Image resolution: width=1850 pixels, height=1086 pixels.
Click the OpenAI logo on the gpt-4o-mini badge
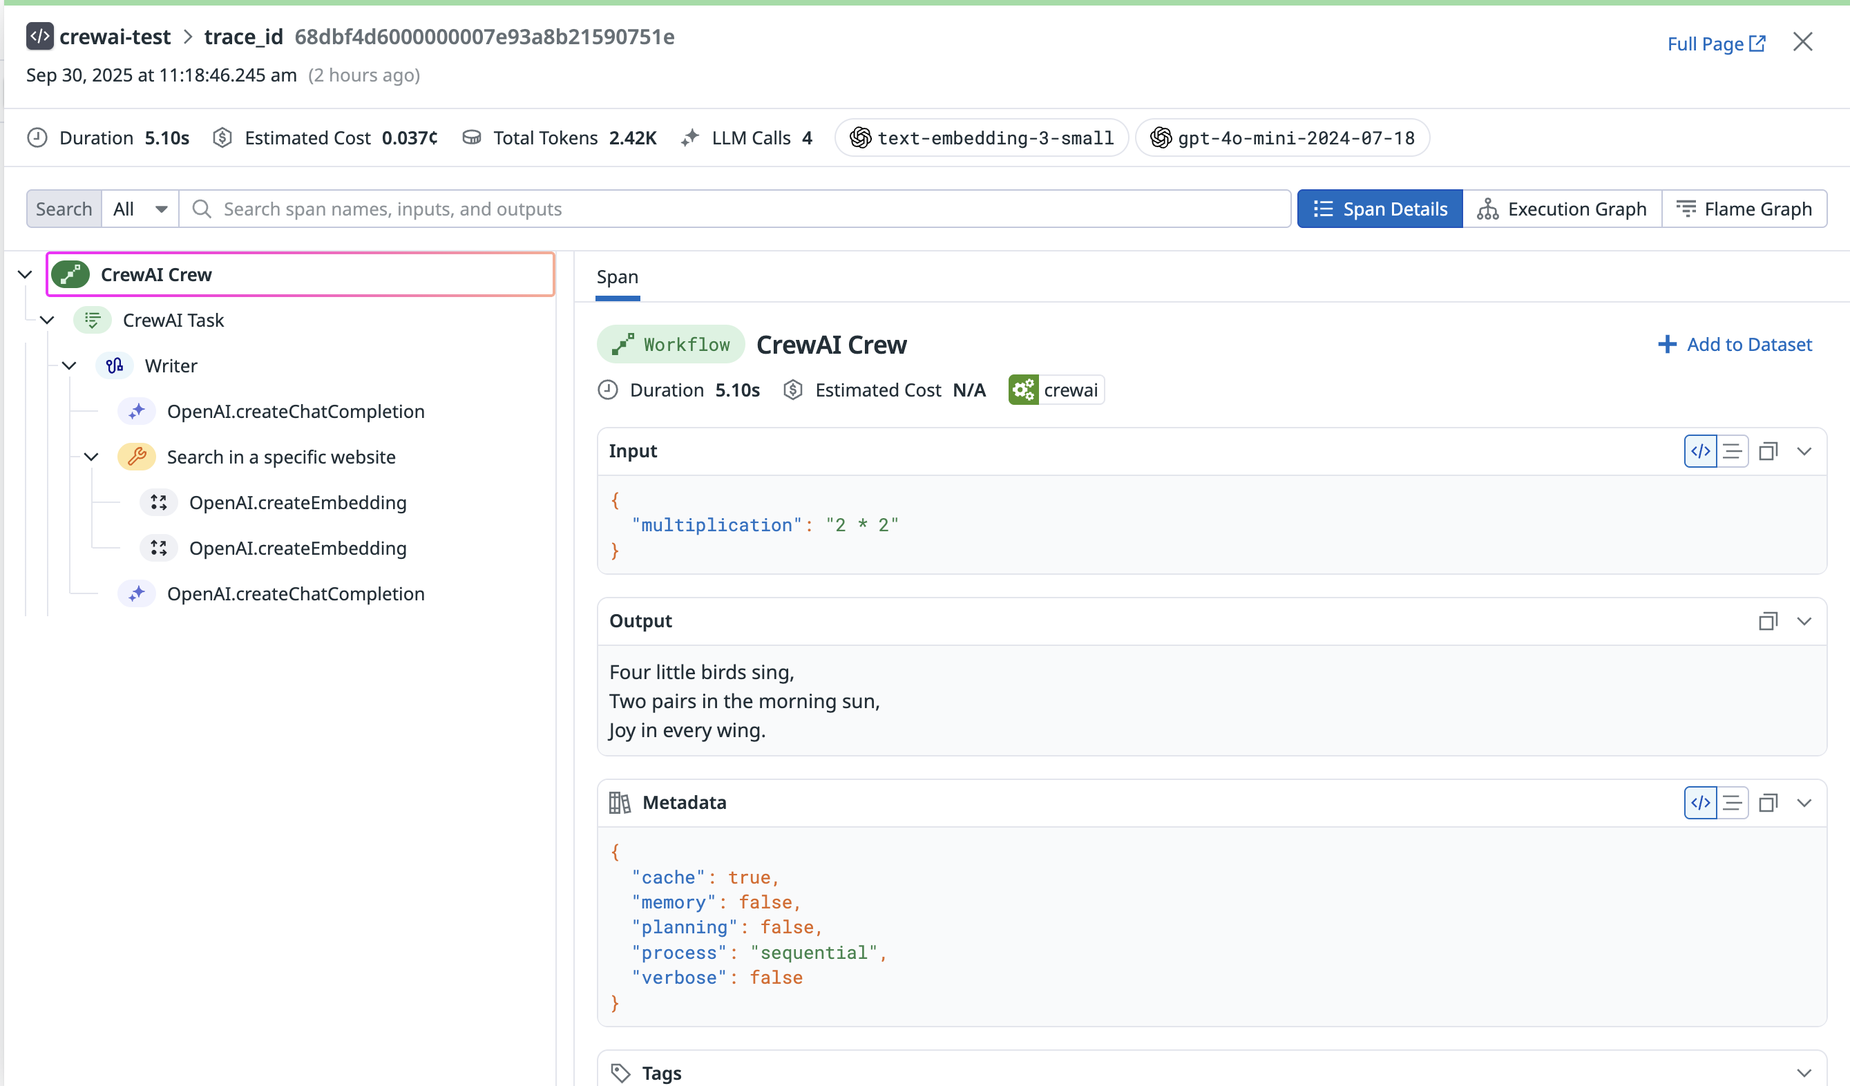(1160, 137)
